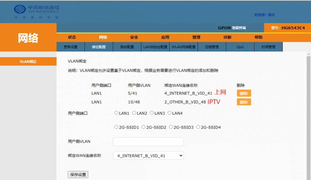Screen dimensions: 311x180
Task: Open the WLAN网络配置 tab
Action: click(x=184, y=47)
